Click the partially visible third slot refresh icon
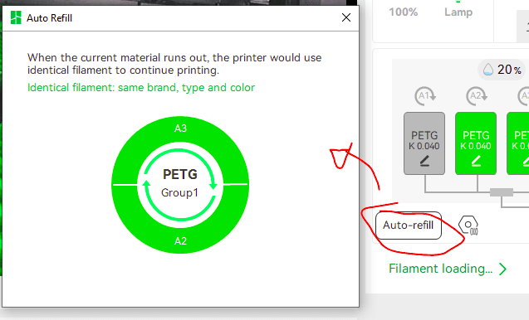The width and height of the screenshot is (529, 320). point(523,96)
